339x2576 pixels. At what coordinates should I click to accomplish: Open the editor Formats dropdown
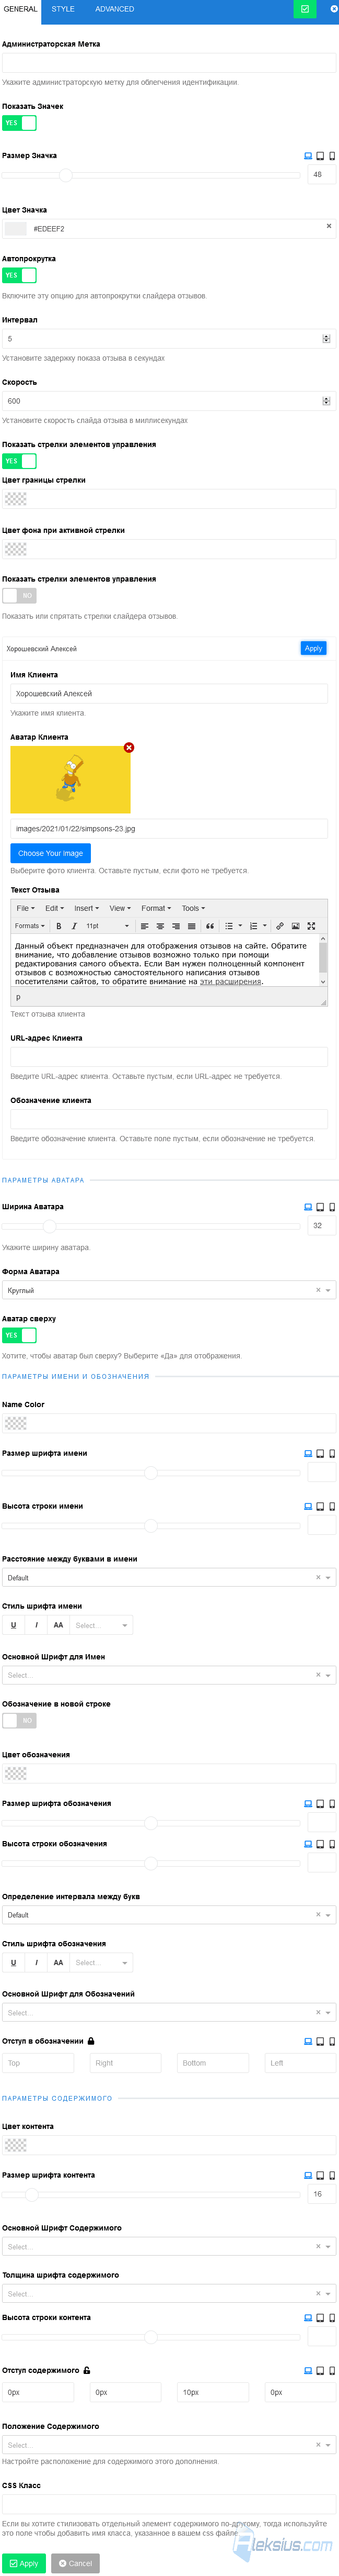[x=30, y=926]
